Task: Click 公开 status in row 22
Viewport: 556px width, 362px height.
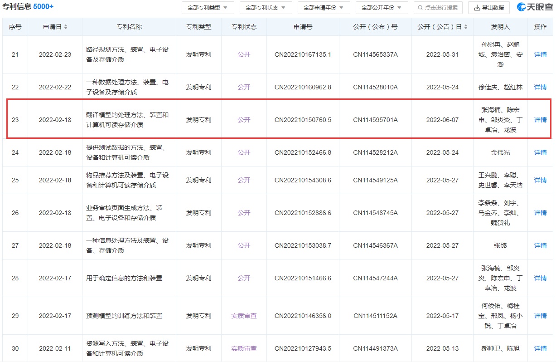Action: coord(244,87)
